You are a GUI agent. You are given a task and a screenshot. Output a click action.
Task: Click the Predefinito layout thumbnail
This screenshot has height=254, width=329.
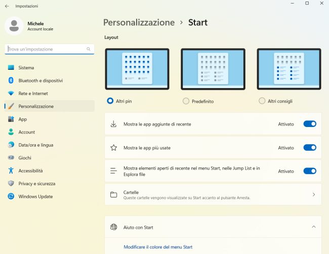pos(213,69)
